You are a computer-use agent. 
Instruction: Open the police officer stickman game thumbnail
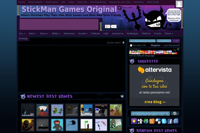101,110
